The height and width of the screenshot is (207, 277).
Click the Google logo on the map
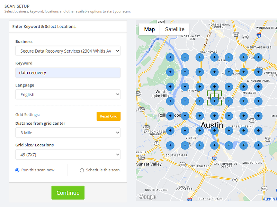coord(148,197)
